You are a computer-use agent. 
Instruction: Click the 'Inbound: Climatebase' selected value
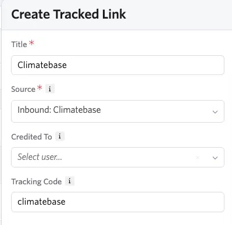pos(59,110)
